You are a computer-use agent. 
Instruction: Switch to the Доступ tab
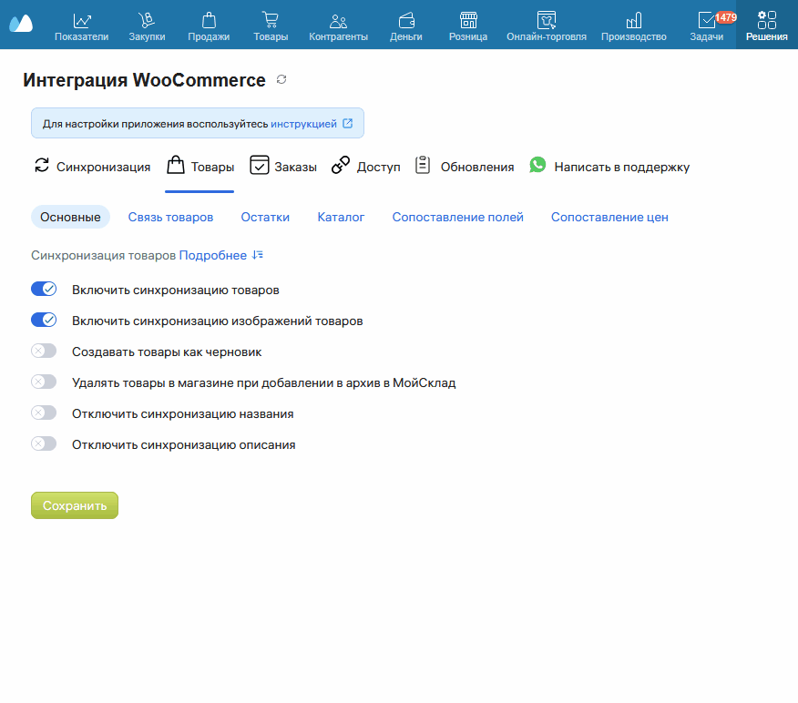pos(366,167)
